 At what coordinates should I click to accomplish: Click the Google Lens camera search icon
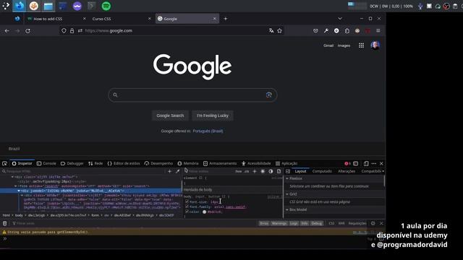tap(268, 95)
